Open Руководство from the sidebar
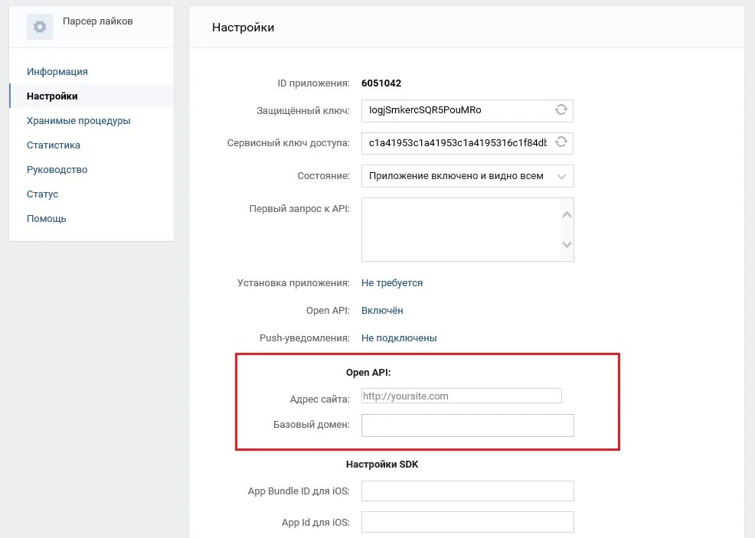This screenshot has height=538, width=755. (57, 170)
